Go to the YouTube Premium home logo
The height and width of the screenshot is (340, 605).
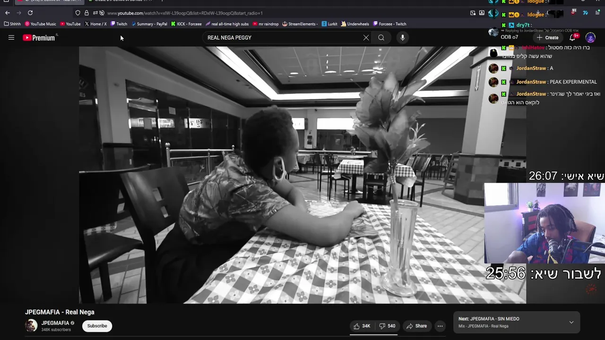(x=40, y=38)
